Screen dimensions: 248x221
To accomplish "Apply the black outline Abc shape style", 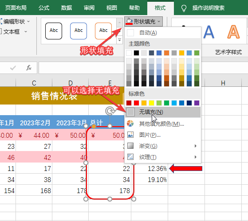I will point(54,31).
